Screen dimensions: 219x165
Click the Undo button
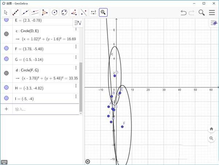point(184,12)
